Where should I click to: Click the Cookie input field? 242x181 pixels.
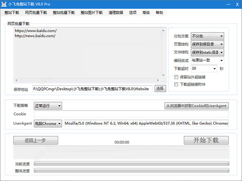131,114
